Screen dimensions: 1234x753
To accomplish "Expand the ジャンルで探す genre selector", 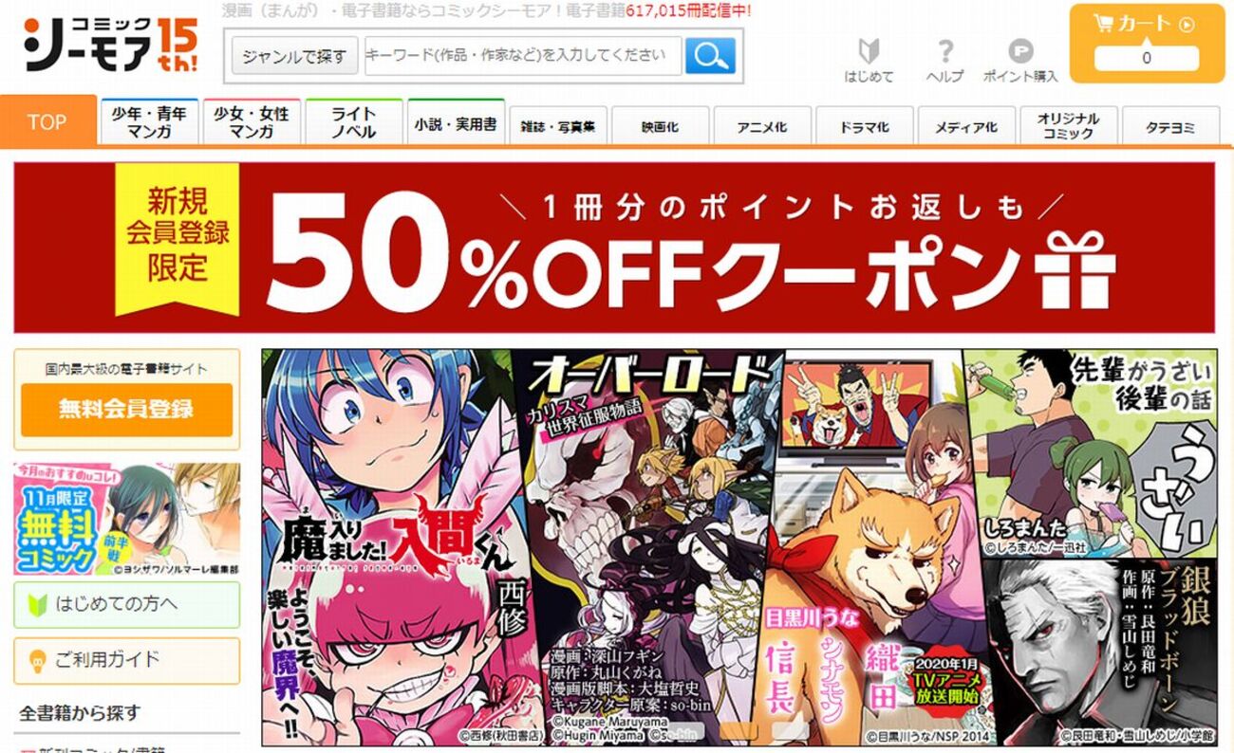I will [295, 57].
